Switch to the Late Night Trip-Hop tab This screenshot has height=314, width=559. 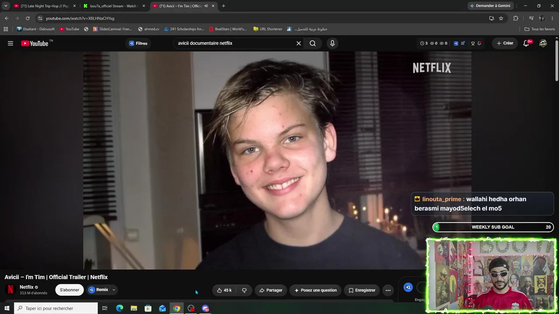click(x=45, y=6)
